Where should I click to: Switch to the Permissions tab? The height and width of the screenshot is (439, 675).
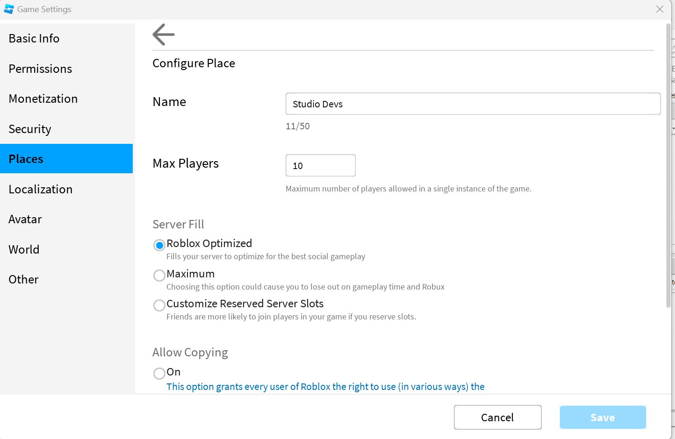(x=40, y=69)
